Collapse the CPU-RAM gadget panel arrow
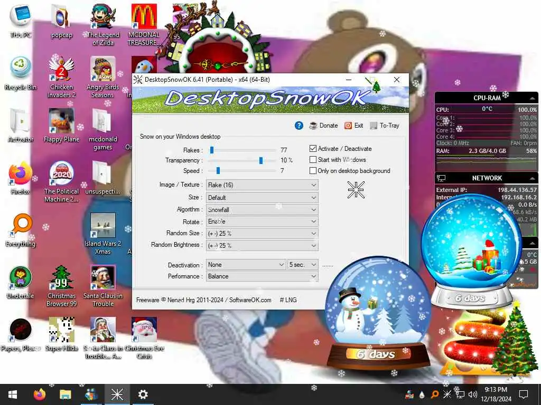Image resolution: width=541 pixels, height=405 pixels. pos(533,99)
